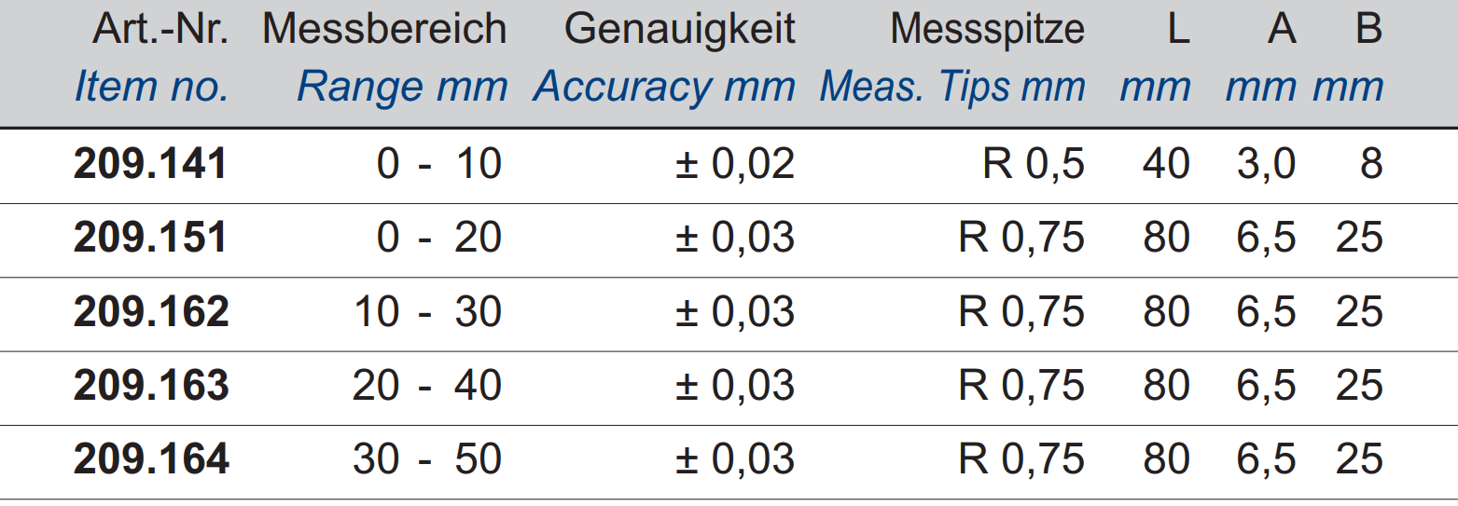This screenshot has width=1458, height=506.
Task: Click the Range mm subheading
Action: click(x=402, y=87)
